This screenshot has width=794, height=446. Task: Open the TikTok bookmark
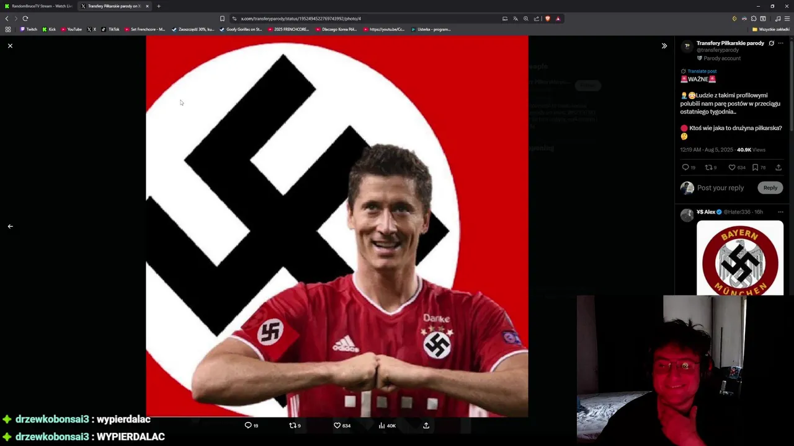(110, 29)
